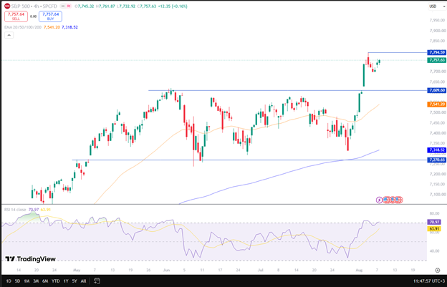Click the change value +12.35 (+0.16%)
Viewport: 447px width, 287px height.
[x=173, y=6]
